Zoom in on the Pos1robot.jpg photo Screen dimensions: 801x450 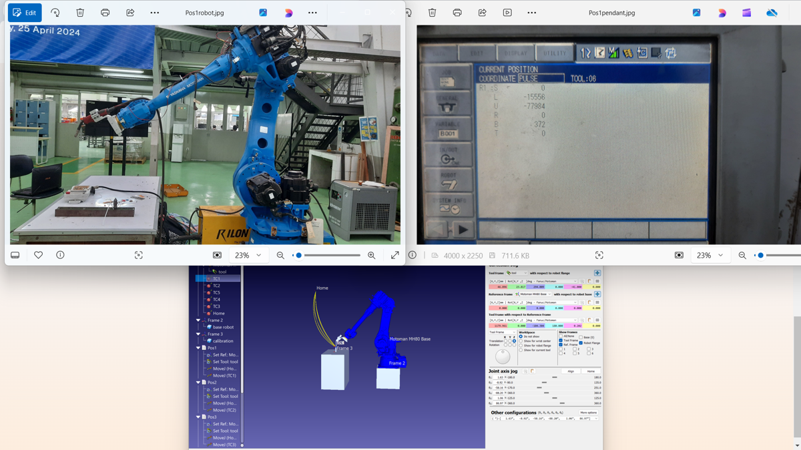click(372, 255)
